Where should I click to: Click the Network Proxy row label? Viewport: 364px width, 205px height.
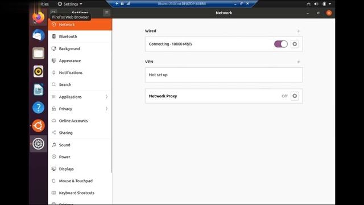point(163,96)
